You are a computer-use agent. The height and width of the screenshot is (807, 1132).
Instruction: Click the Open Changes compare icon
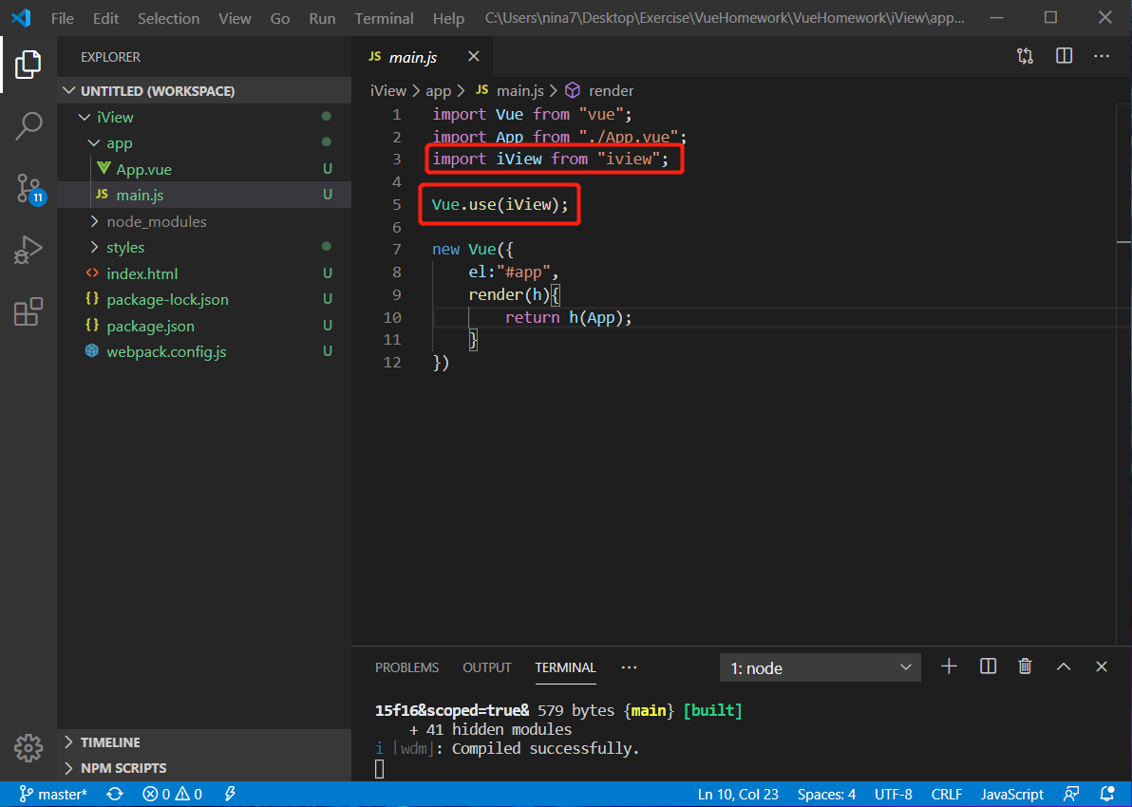1025,56
